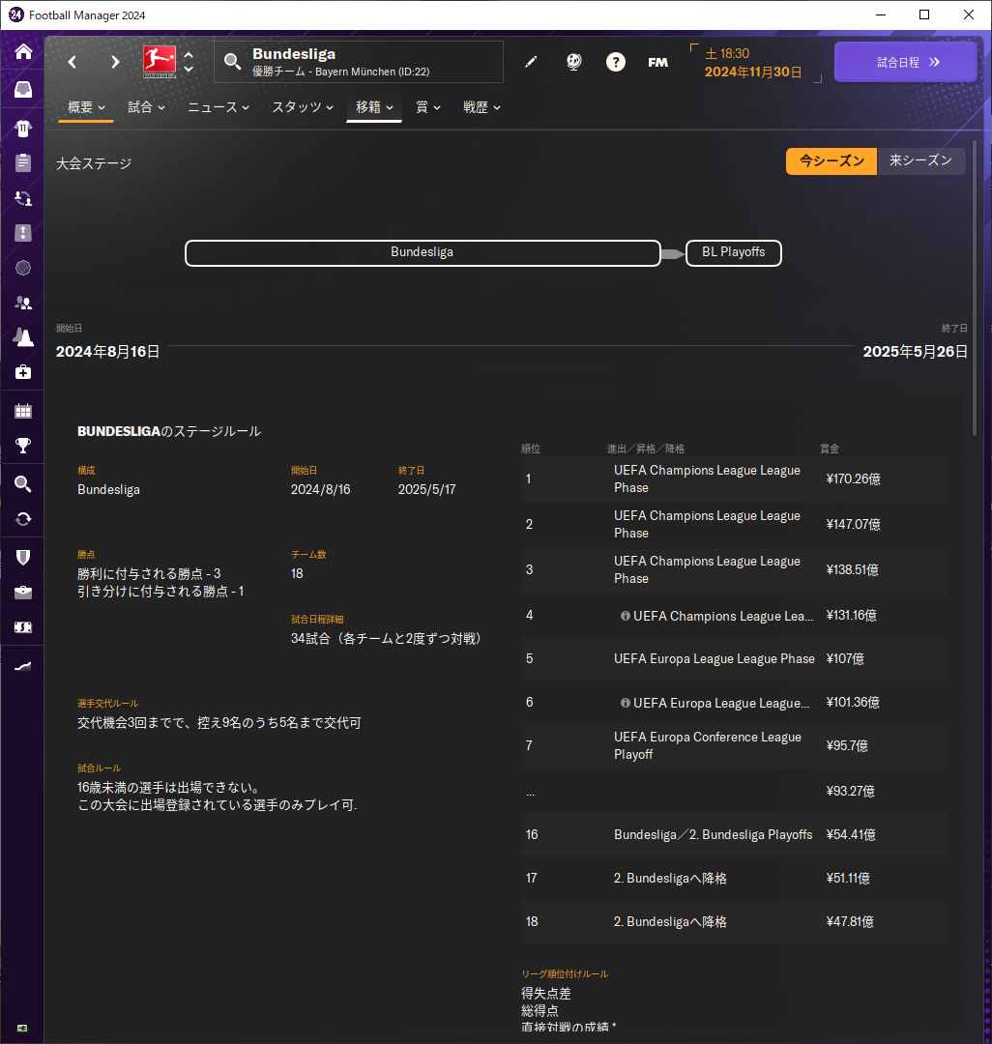Open the Home sidebar icon
Viewport: 992px width, 1044px height.
23,52
